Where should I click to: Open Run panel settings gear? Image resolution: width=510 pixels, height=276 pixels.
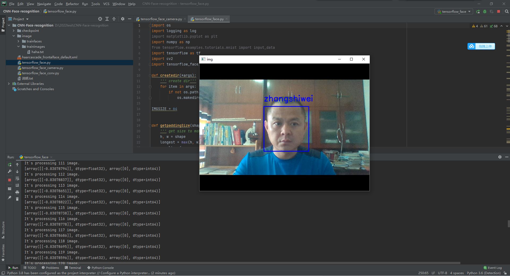pyautogui.click(x=500, y=157)
